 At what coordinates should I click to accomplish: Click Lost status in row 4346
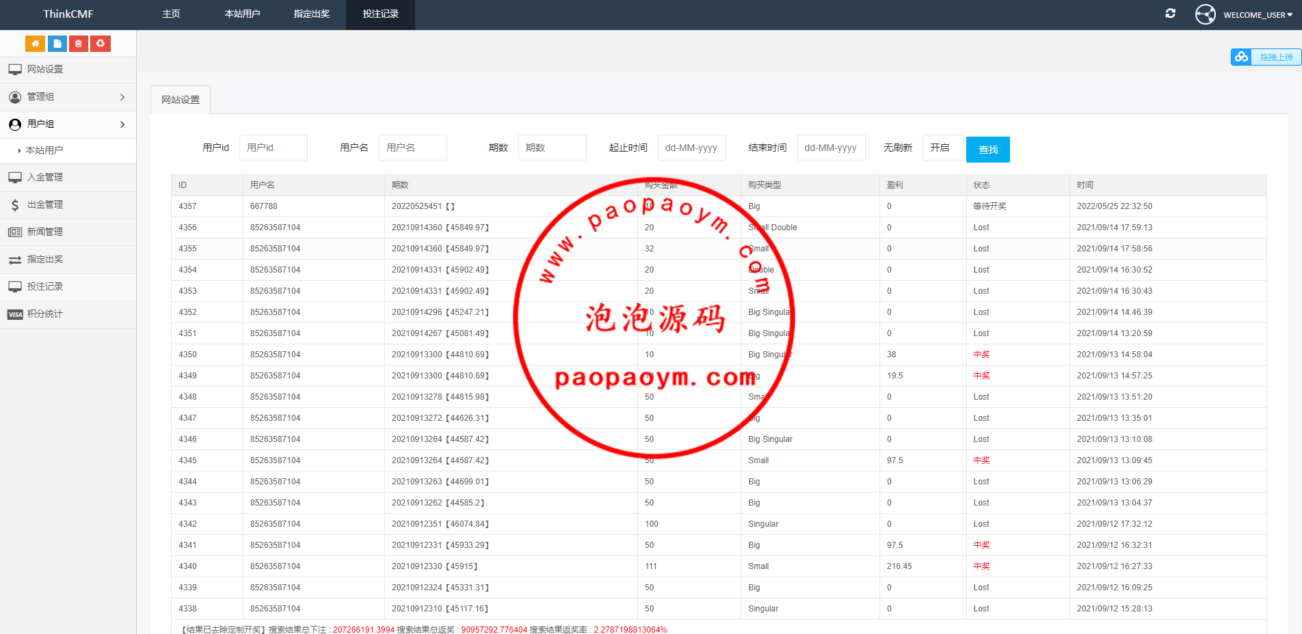click(981, 439)
